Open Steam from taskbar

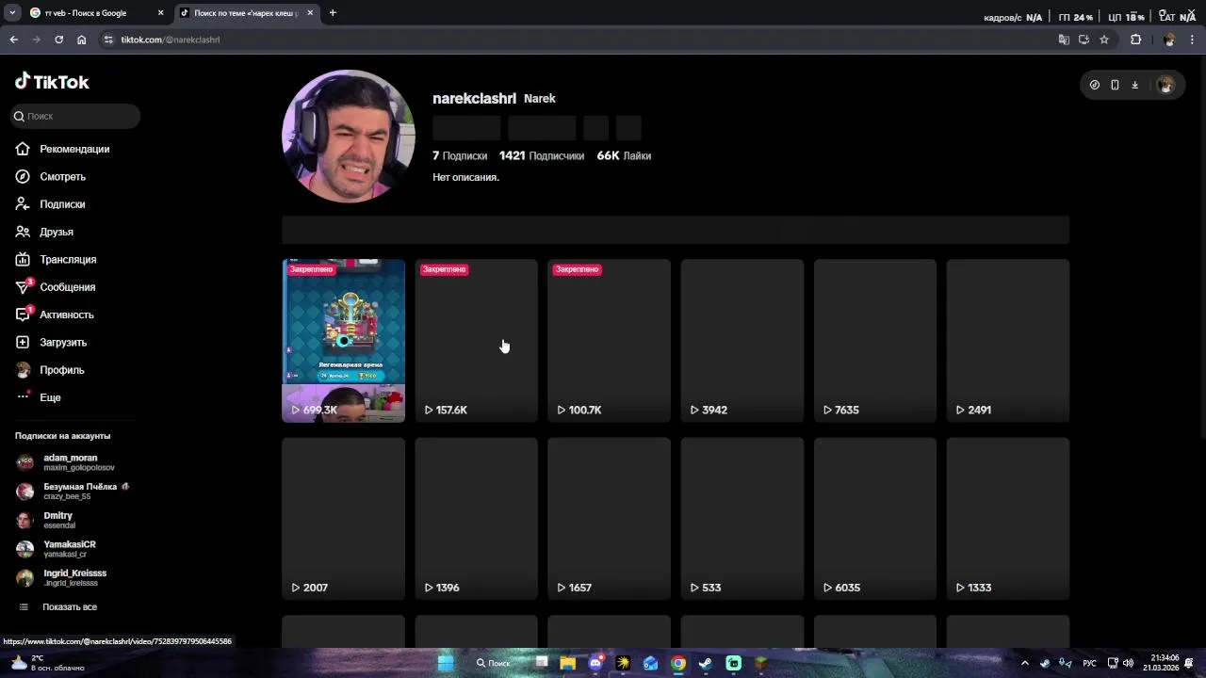[x=705, y=663]
